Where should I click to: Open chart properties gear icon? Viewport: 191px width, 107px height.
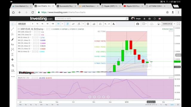click(88, 24)
